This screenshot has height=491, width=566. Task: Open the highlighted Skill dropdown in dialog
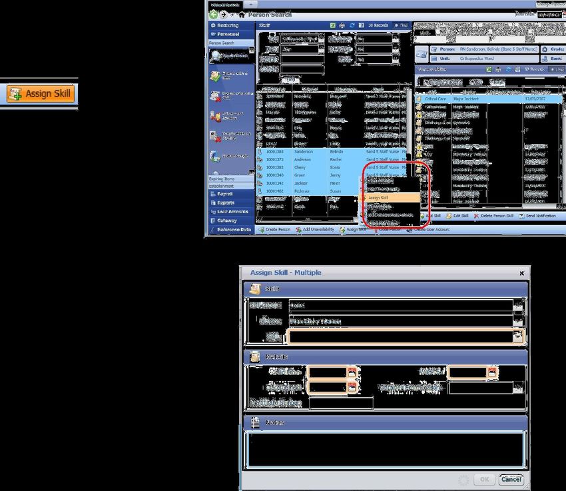pyautogui.click(x=519, y=336)
